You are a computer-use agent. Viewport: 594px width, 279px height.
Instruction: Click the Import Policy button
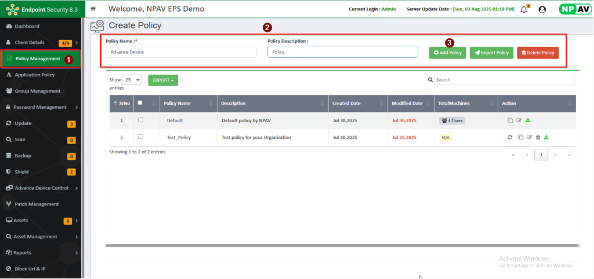(491, 53)
